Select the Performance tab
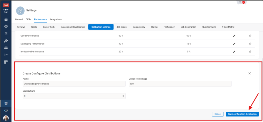The width and height of the screenshot is (263, 122). [40, 19]
